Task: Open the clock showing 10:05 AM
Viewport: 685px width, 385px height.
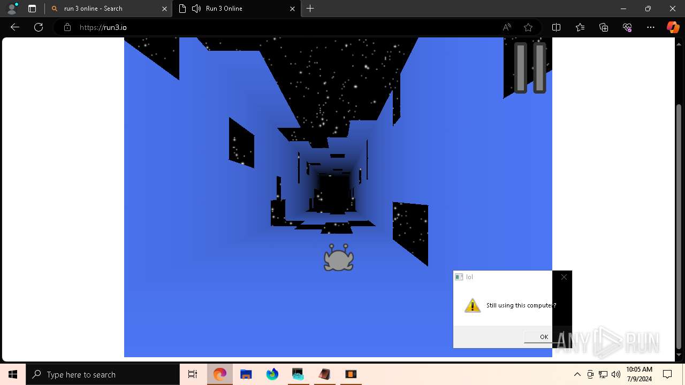Action: [x=639, y=374]
